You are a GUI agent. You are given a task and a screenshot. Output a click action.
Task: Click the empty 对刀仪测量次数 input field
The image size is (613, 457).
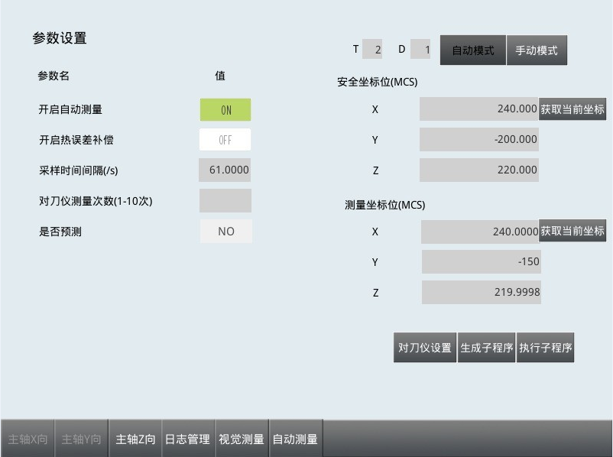click(225, 201)
